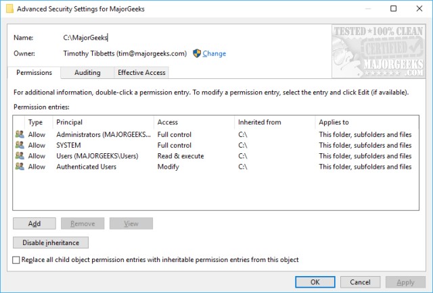Click the folder icon in title bar

tap(9, 9)
